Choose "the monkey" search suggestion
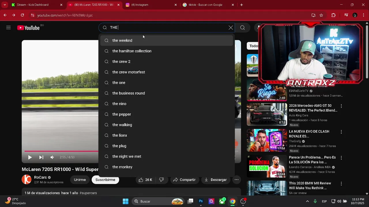 tap(167, 167)
